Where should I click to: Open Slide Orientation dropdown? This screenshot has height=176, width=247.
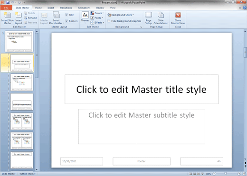(x=161, y=18)
